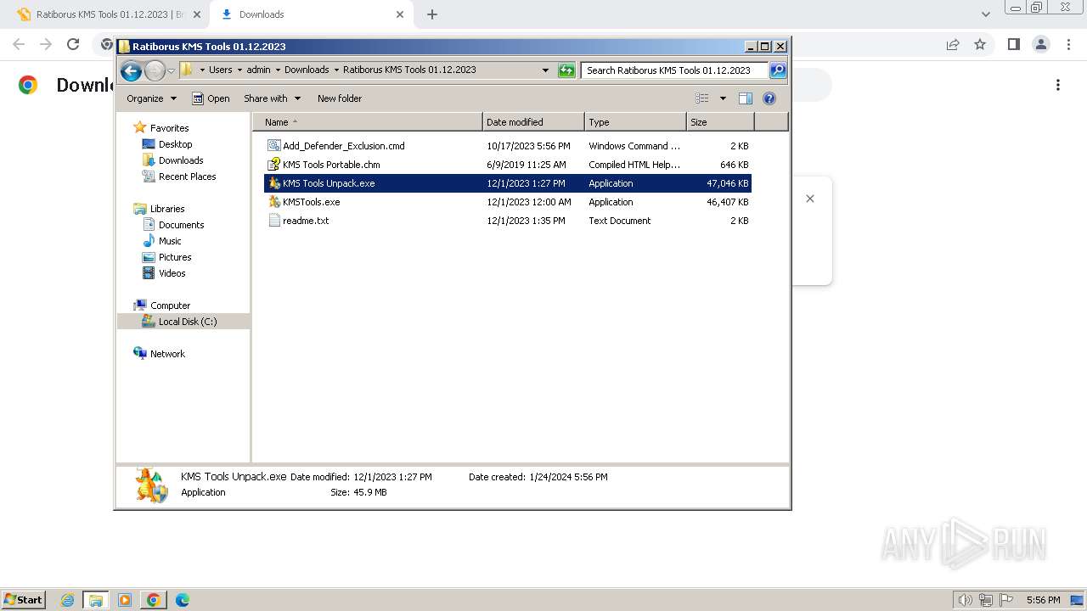Screen dimensions: 1087x611
Task: Click New folder in toolbar
Action: [x=340, y=98]
